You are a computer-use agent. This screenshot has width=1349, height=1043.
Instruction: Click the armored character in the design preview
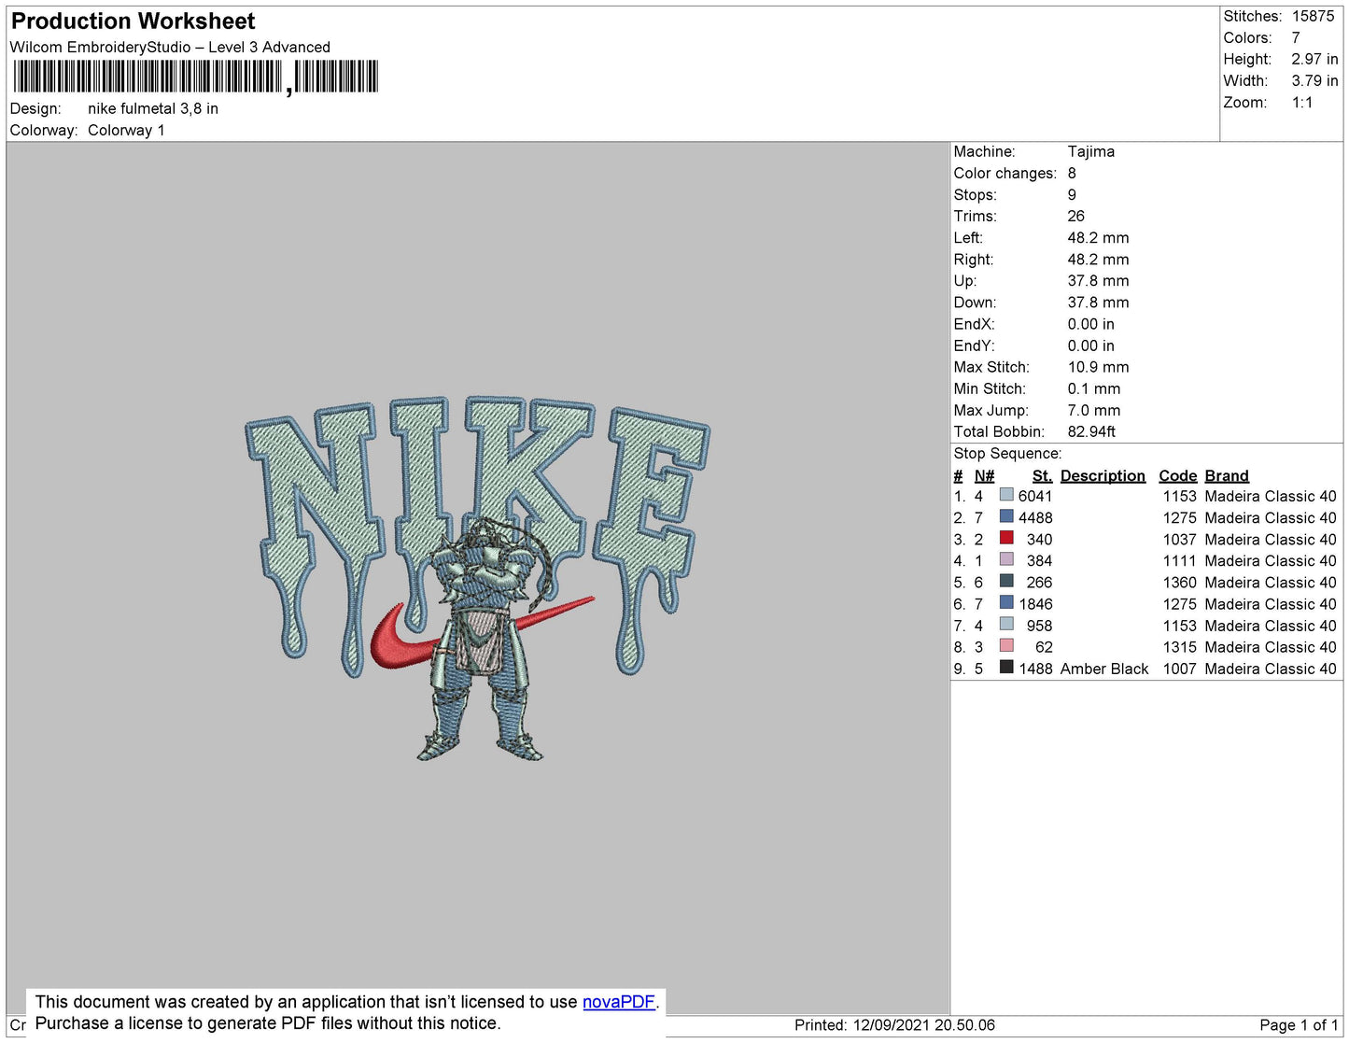click(x=480, y=635)
